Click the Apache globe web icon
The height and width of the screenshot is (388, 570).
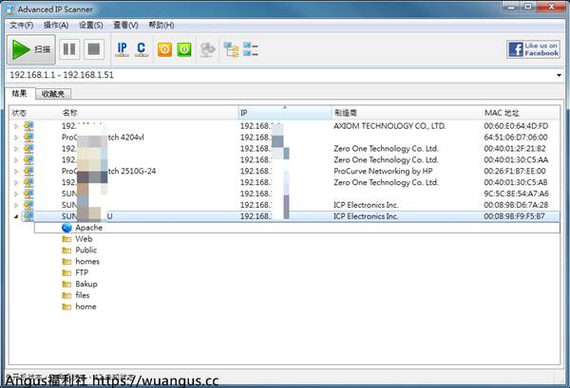click(x=66, y=228)
